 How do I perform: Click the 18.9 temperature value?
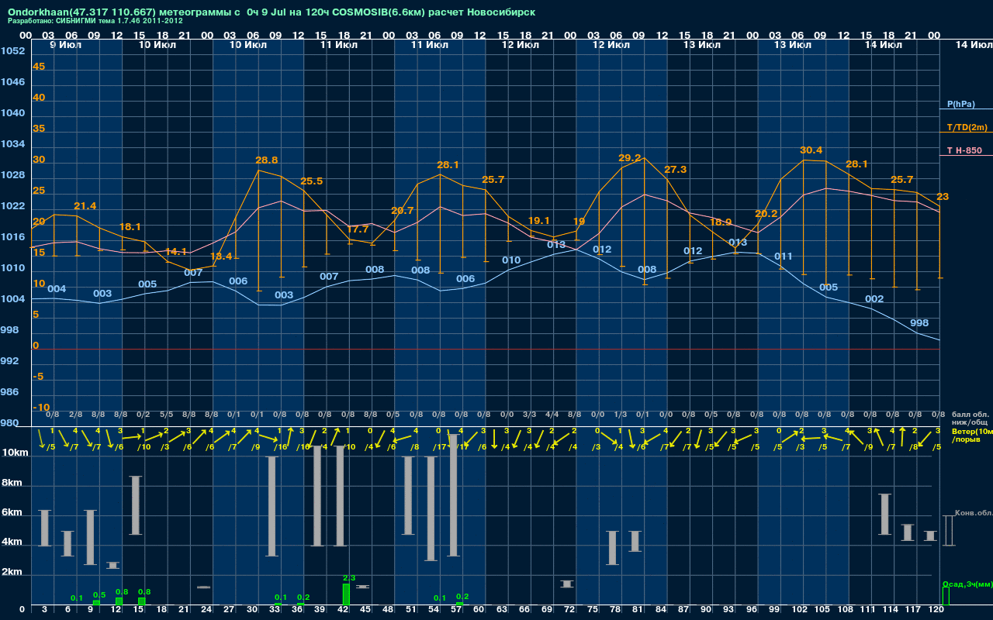(720, 222)
